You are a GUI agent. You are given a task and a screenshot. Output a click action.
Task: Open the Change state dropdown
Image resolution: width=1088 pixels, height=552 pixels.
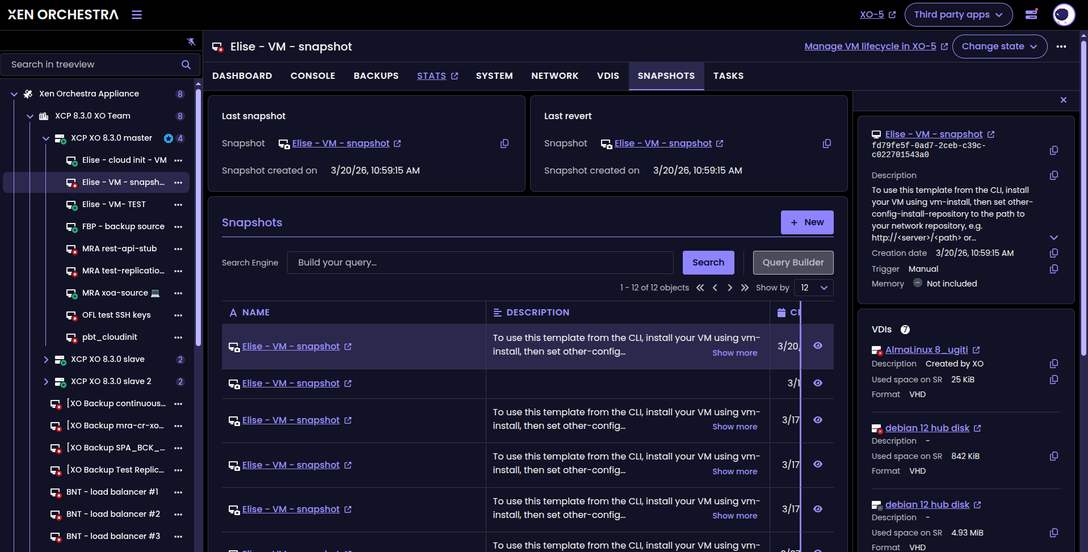point(999,47)
